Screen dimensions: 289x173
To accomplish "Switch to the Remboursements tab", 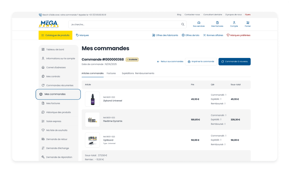I will coord(145,73).
